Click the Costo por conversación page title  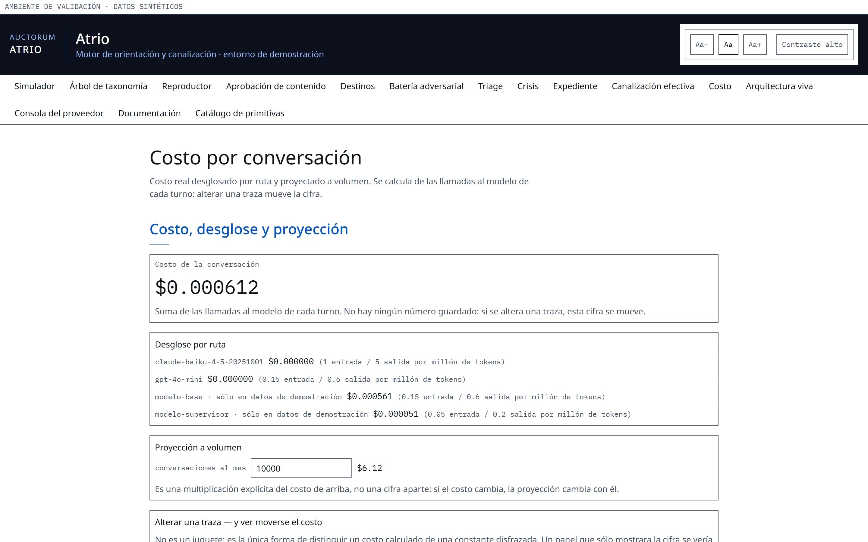[255, 158]
